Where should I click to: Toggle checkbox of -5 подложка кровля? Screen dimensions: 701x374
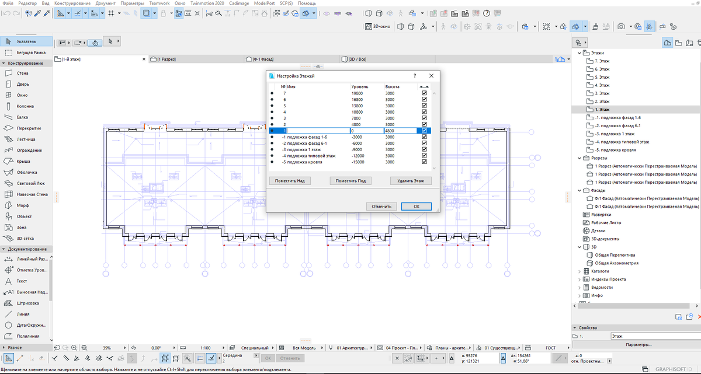coord(424,162)
